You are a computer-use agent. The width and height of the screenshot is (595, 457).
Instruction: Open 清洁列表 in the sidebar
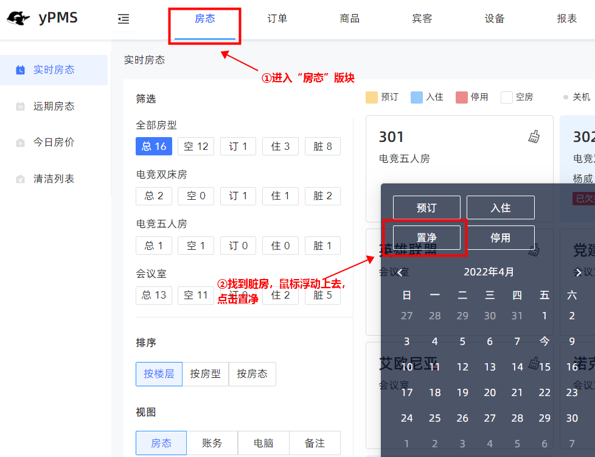[x=54, y=179]
